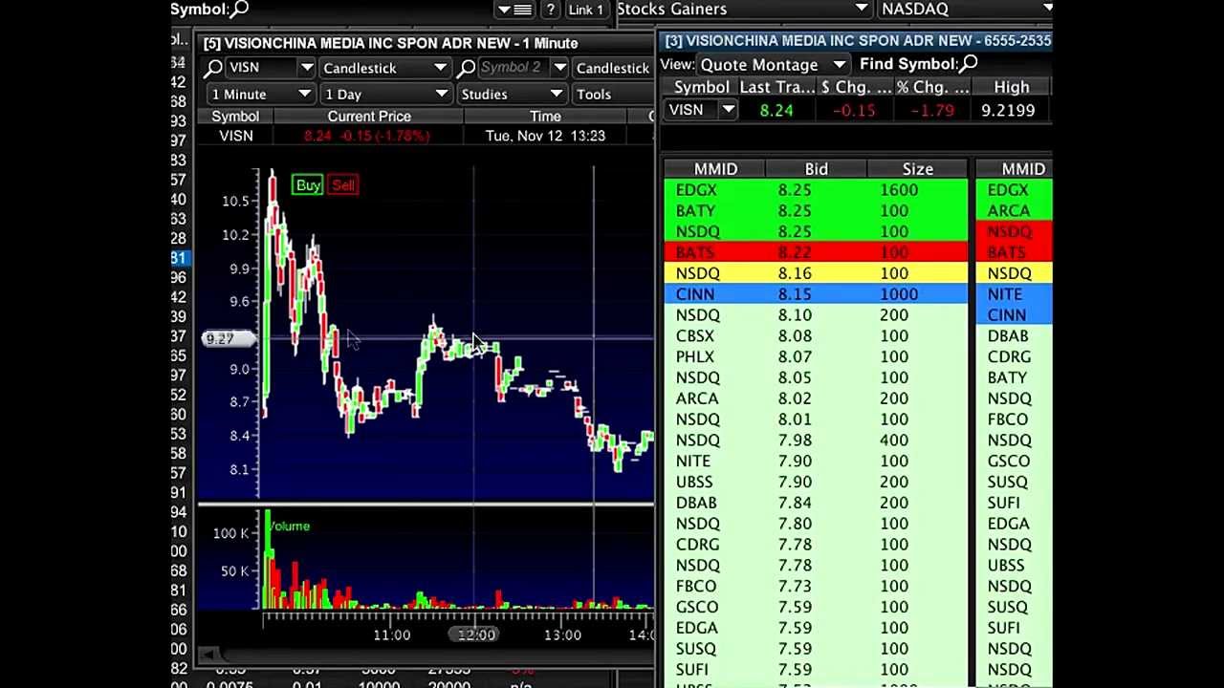Open the Quote Montage view dropdown
Screen dimensions: 1224x688
[773, 65]
